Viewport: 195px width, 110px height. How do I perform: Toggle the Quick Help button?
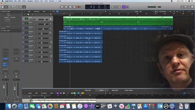pyautogui.click(x=9, y=7)
